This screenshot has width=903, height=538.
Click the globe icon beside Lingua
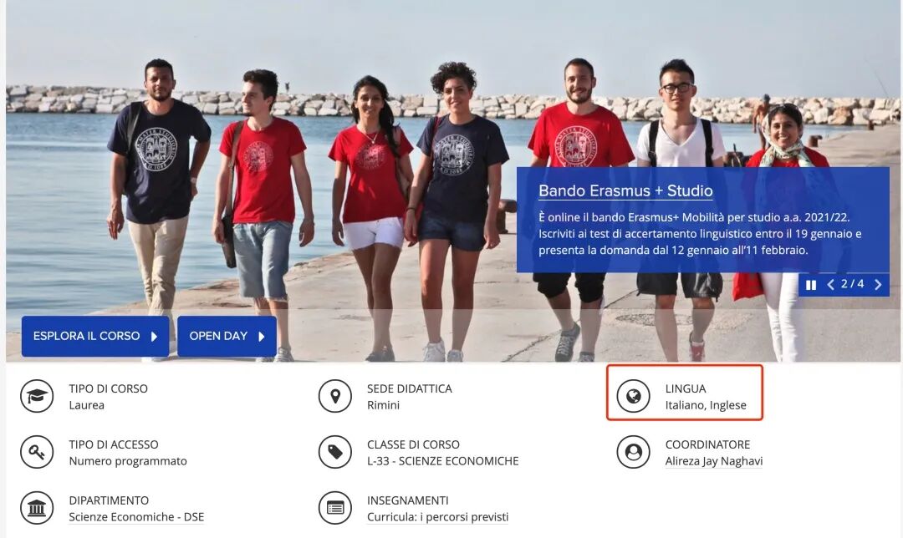(x=634, y=396)
